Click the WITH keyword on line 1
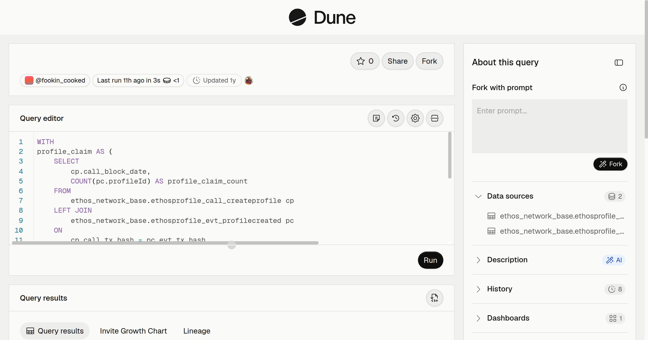The width and height of the screenshot is (648, 340). (45, 142)
